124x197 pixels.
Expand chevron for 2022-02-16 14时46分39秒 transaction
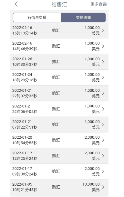point(103,46)
